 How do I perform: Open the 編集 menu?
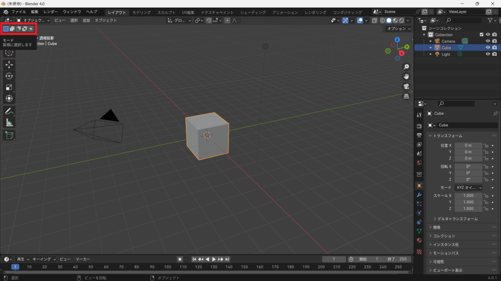click(35, 12)
